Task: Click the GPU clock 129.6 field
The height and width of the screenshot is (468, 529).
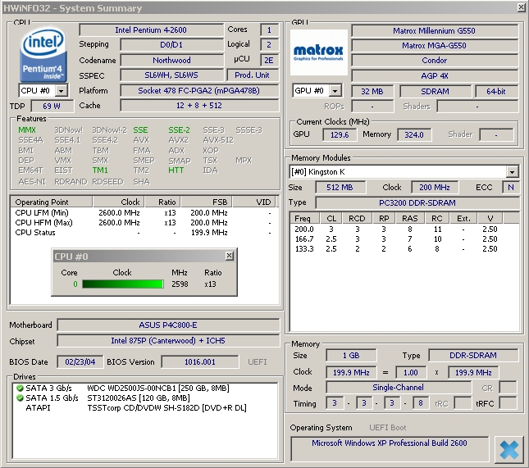Action: (340, 135)
